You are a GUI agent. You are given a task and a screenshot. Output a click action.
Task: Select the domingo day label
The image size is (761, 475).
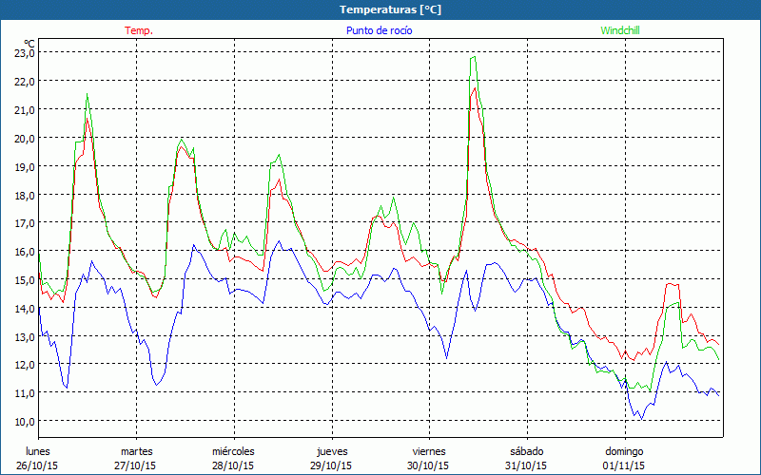pos(623,450)
